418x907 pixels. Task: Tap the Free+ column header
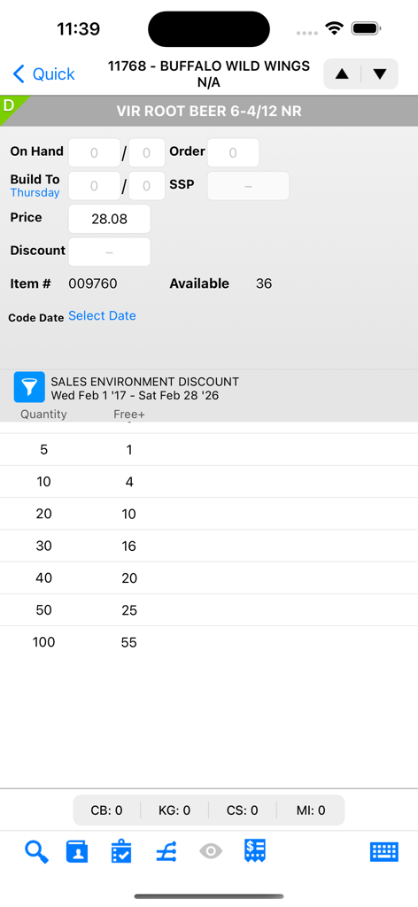pyautogui.click(x=129, y=415)
